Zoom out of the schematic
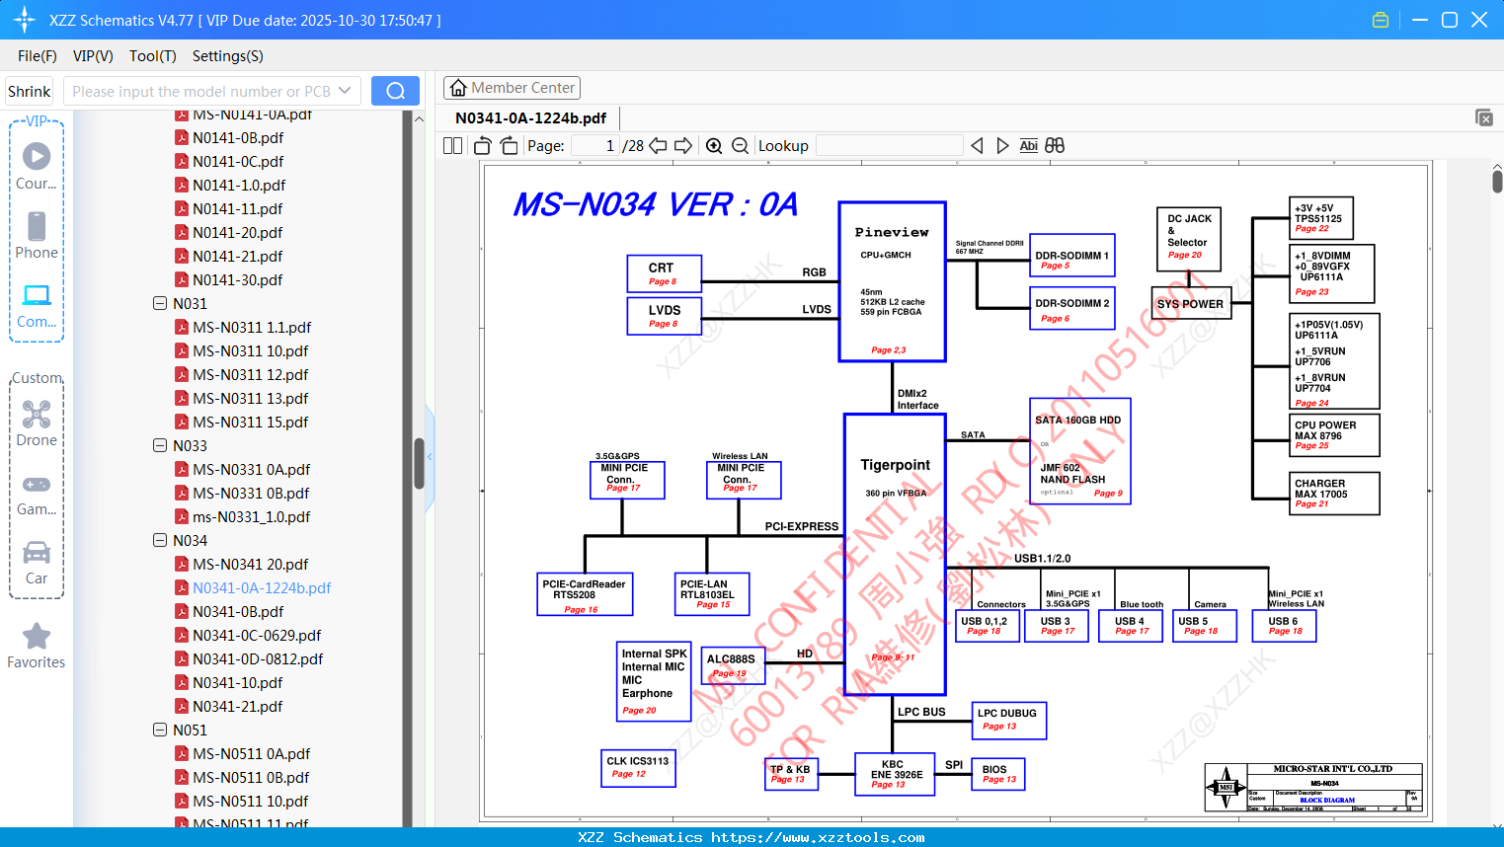The width and height of the screenshot is (1504, 847). tap(741, 146)
